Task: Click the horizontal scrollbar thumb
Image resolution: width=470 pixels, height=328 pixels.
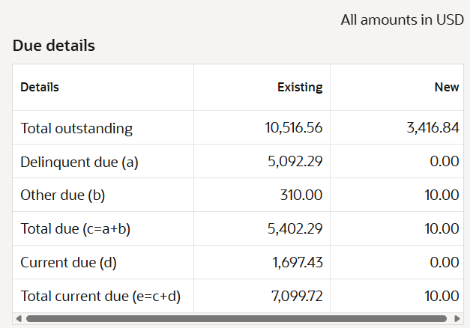Action: coord(236,319)
